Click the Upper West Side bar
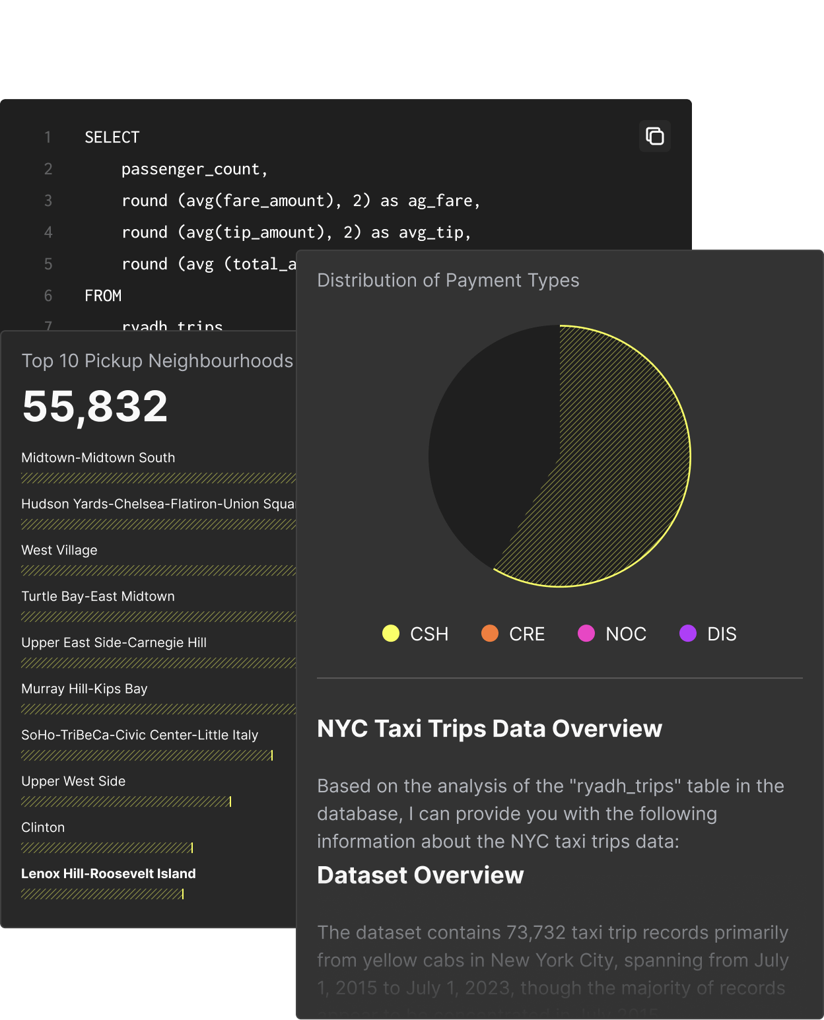 (x=125, y=801)
